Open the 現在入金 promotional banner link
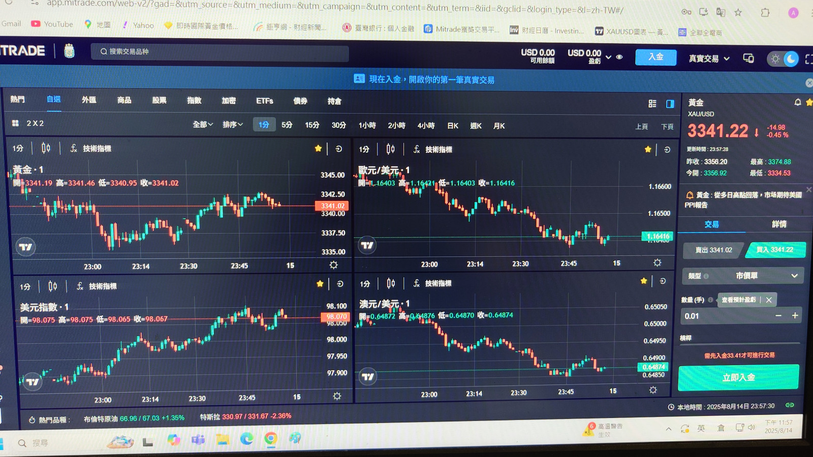Image resolution: width=813 pixels, height=457 pixels. click(424, 79)
